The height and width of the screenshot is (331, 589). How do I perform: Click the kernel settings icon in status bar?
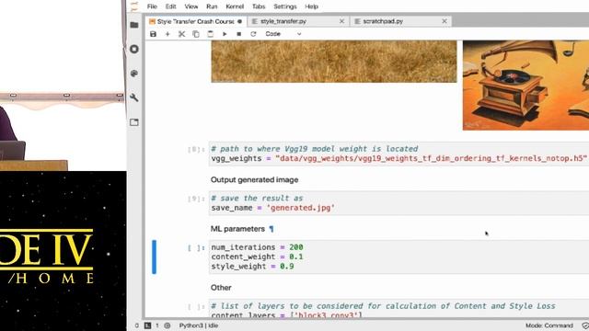[x=167, y=325]
